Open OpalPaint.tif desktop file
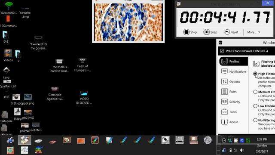This screenshot has width=275, height=155. (x=7, y=84)
